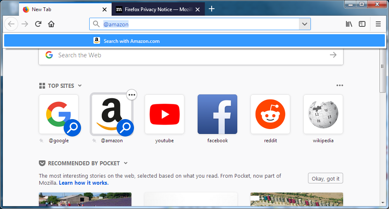Open the youtube top site tile
Image resolution: width=389 pixels, height=209 pixels.
pos(165,114)
